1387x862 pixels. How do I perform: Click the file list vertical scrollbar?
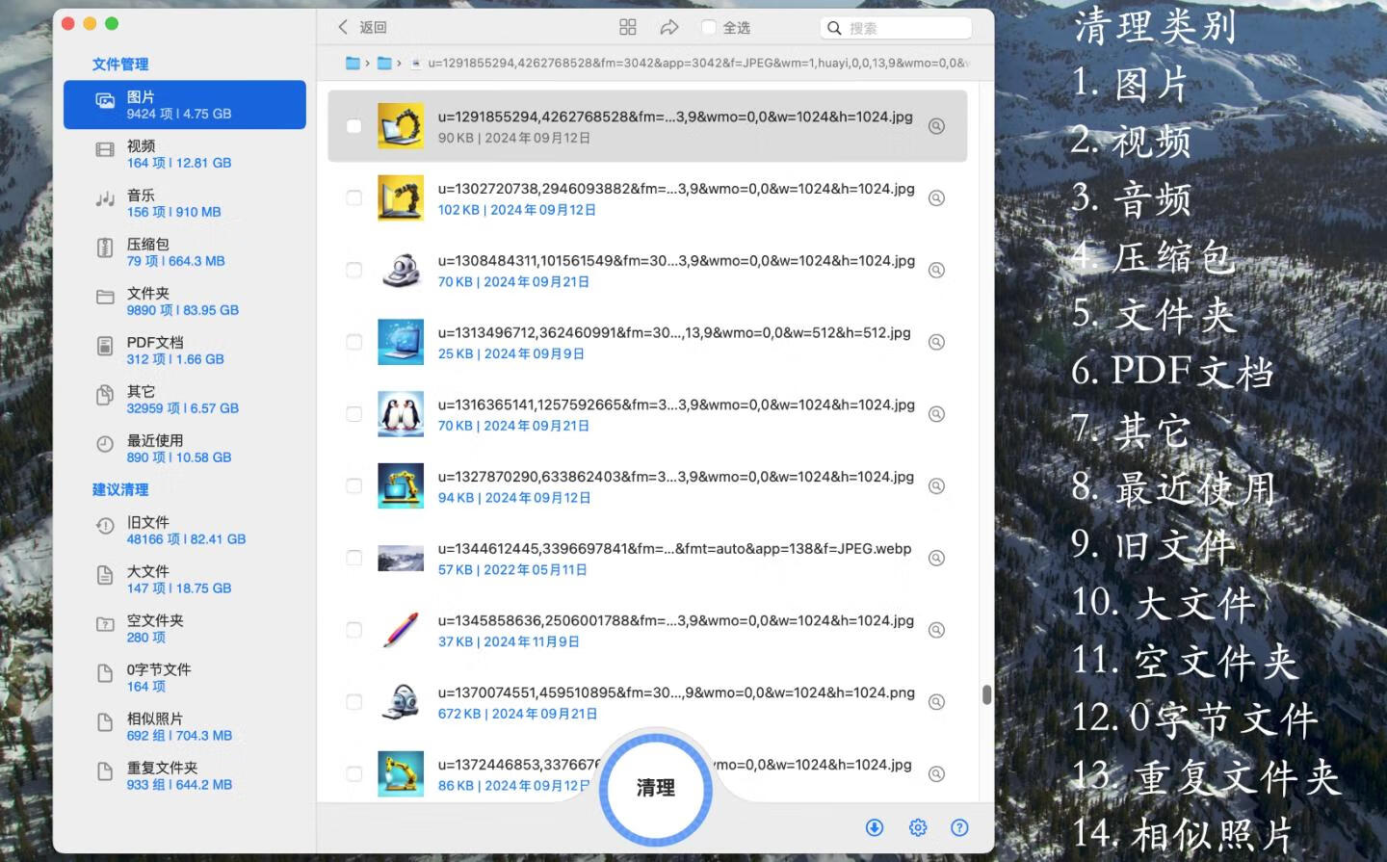(x=986, y=694)
